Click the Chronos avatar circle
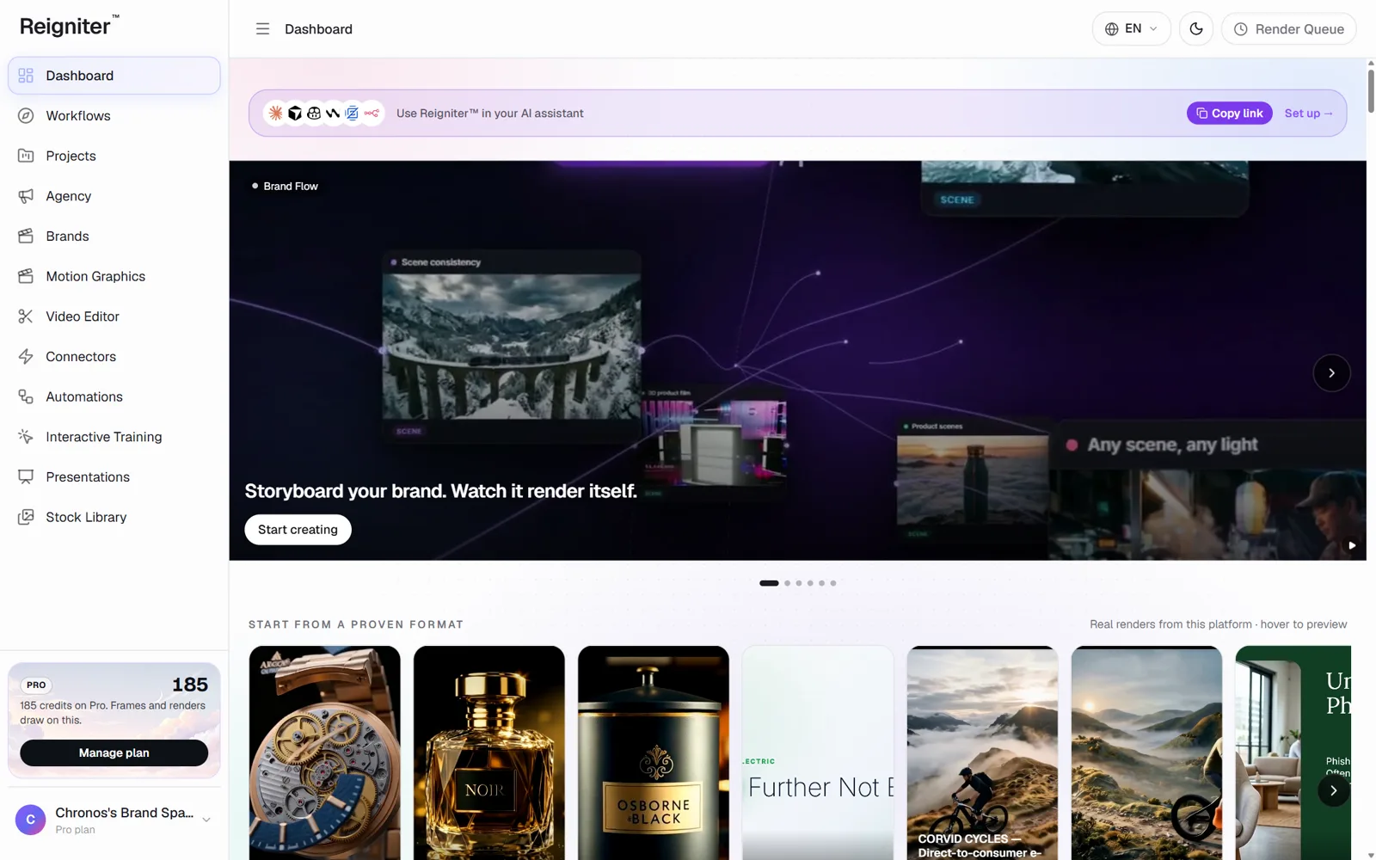 click(30, 820)
